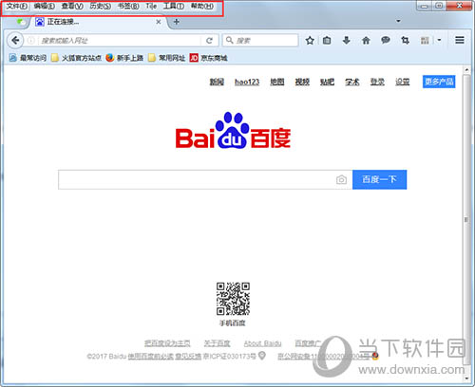Image resolution: width=475 pixels, height=387 pixels.
Task: Open the downloads arrow icon
Action: tap(347, 40)
